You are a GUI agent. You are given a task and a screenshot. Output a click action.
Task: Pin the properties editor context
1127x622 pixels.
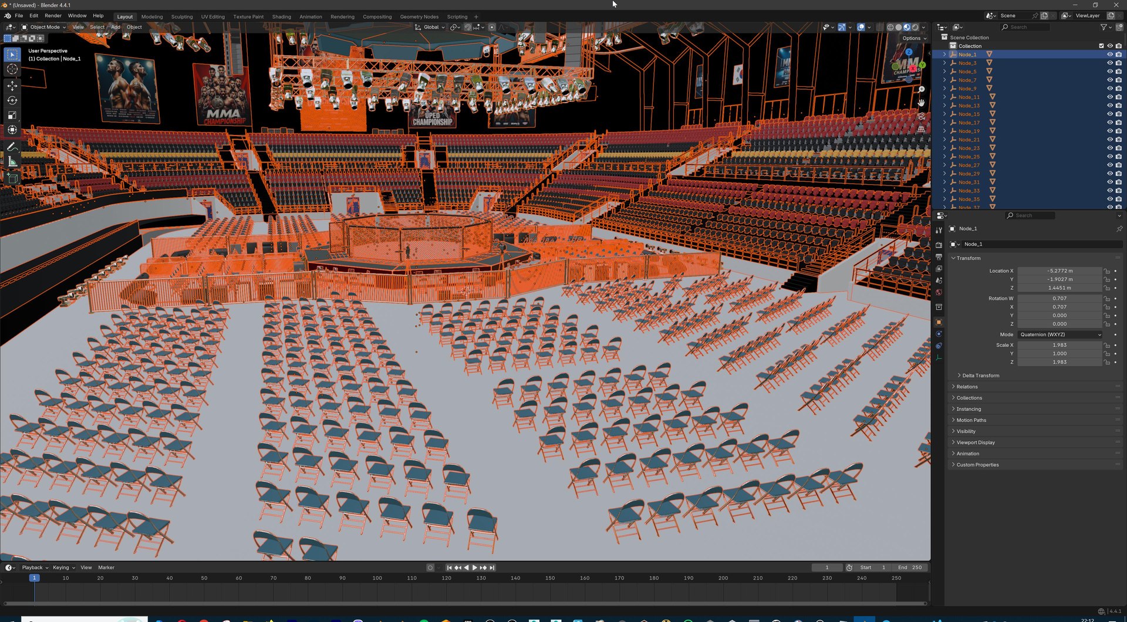[1119, 229]
